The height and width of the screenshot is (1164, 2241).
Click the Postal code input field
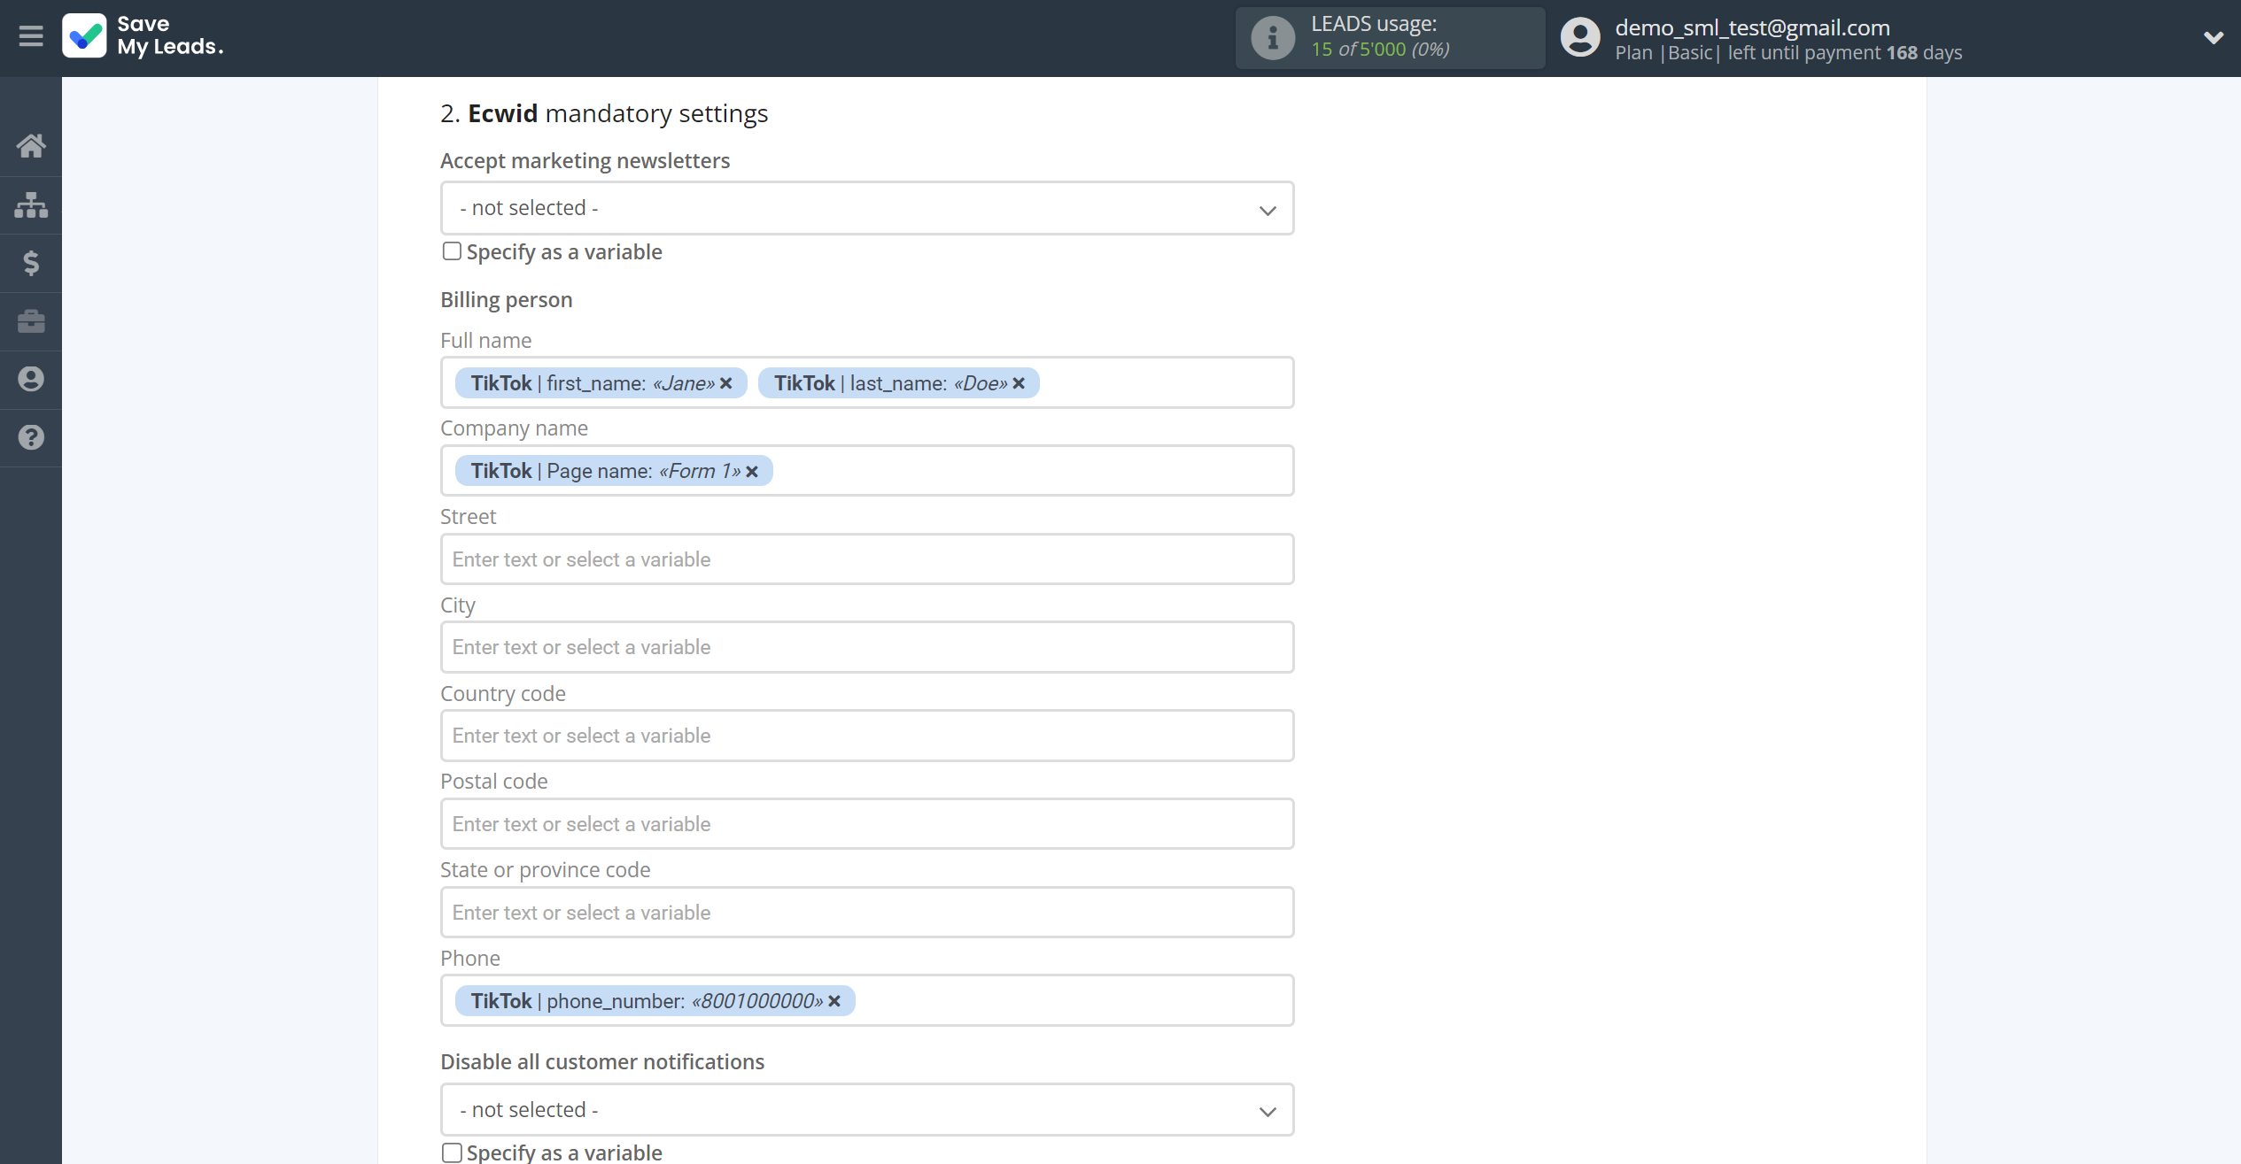[x=867, y=824]
